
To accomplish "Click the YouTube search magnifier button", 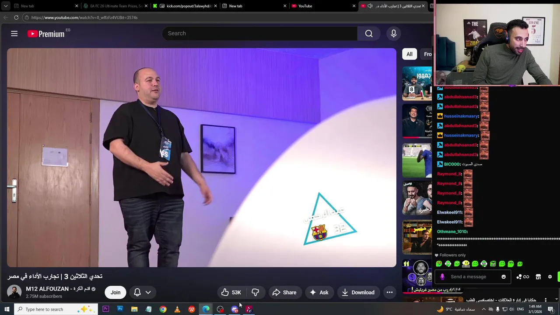I will coord(369,34).
